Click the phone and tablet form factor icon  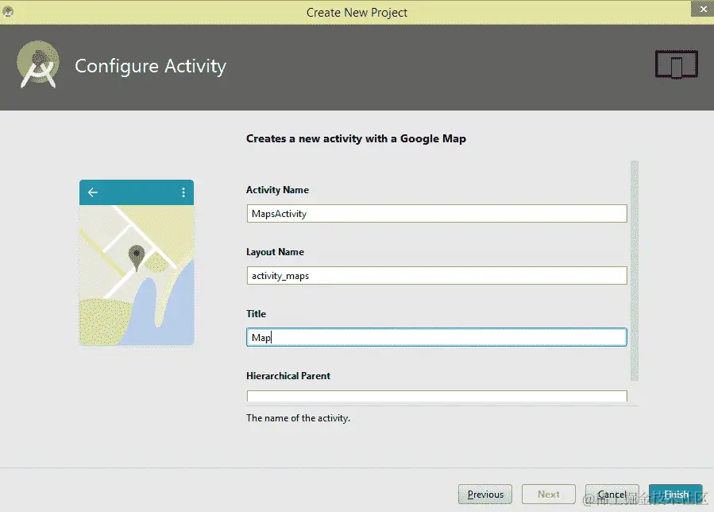[676, 64]
